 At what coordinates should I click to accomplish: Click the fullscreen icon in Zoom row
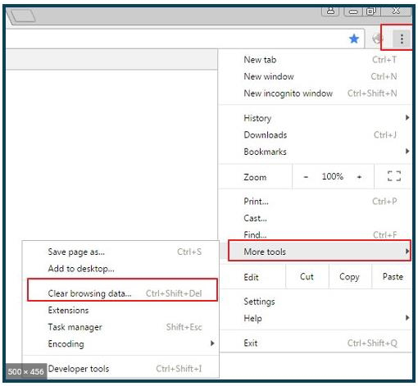(x=394, y=176)
